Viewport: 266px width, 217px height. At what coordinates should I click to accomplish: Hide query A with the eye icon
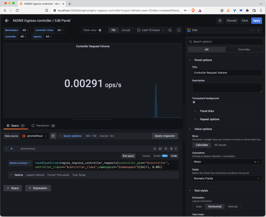pyautogui.click(x=166, y=149)
